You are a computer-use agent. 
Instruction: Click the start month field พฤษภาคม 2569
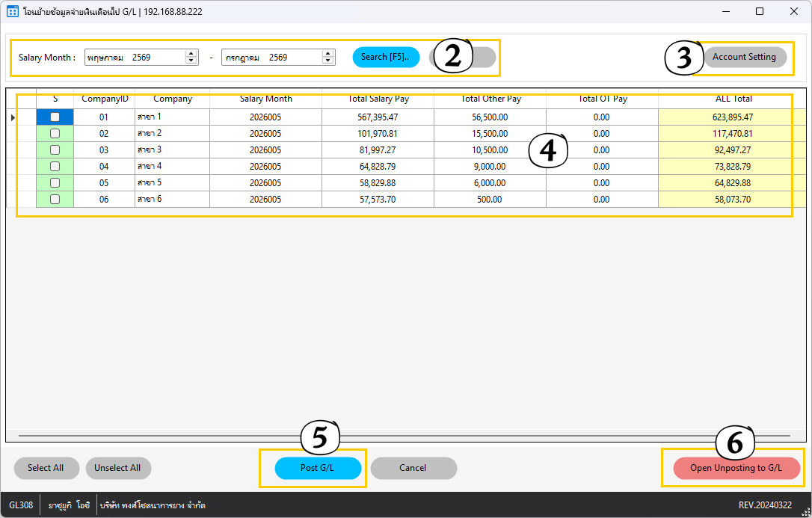pyautogui.click(x=135, y=58)
